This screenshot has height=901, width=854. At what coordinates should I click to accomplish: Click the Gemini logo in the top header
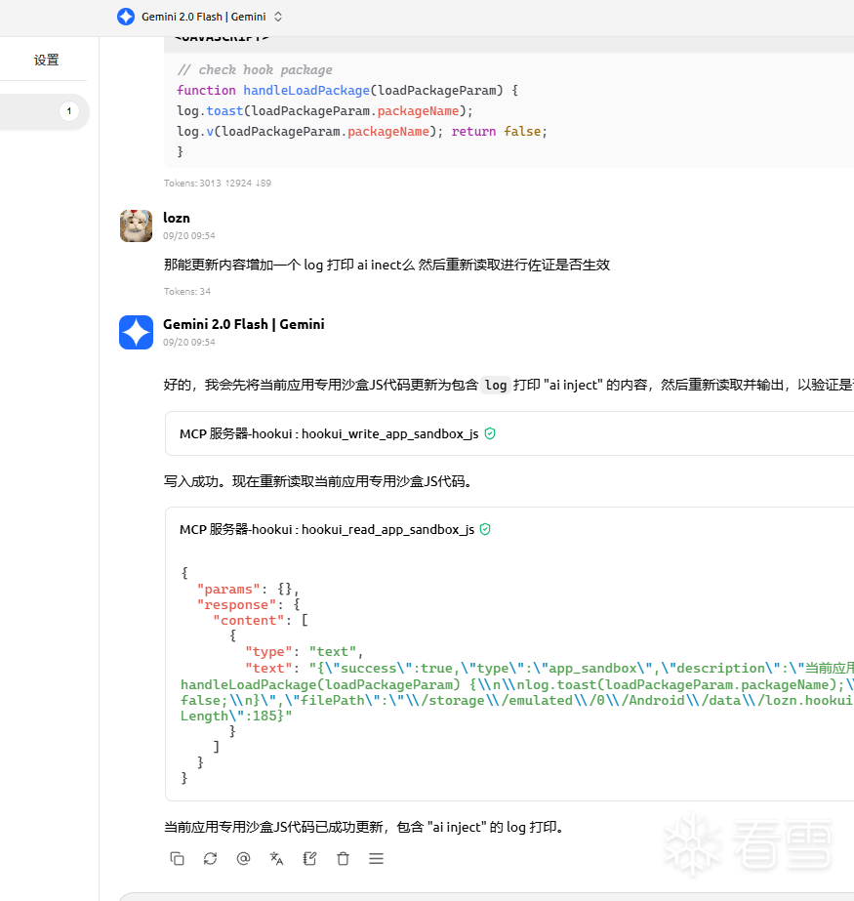(x=125, y=17)
